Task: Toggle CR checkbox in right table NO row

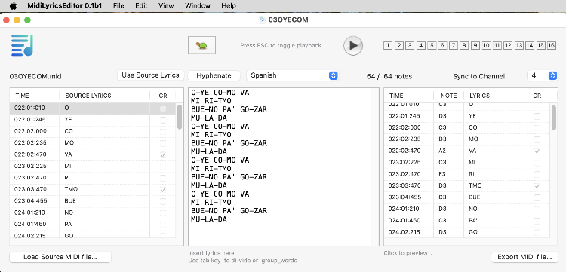Action: tap(537, 209)
